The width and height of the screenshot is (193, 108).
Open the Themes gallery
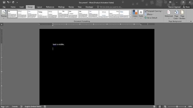point(4,14)
